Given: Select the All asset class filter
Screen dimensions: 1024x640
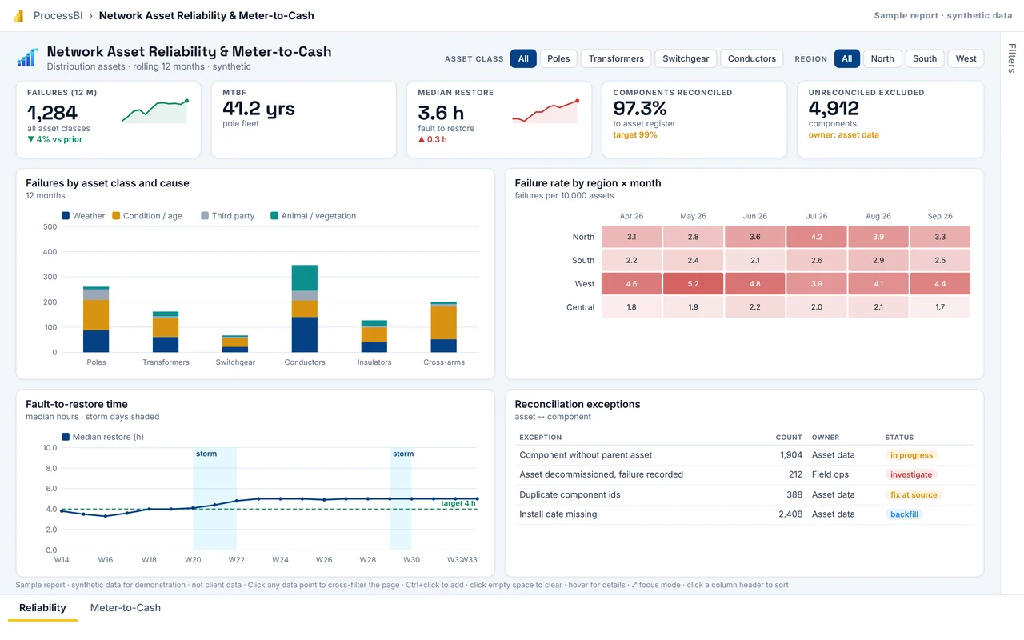Looking at the screenshot, I should pos(523,58).
